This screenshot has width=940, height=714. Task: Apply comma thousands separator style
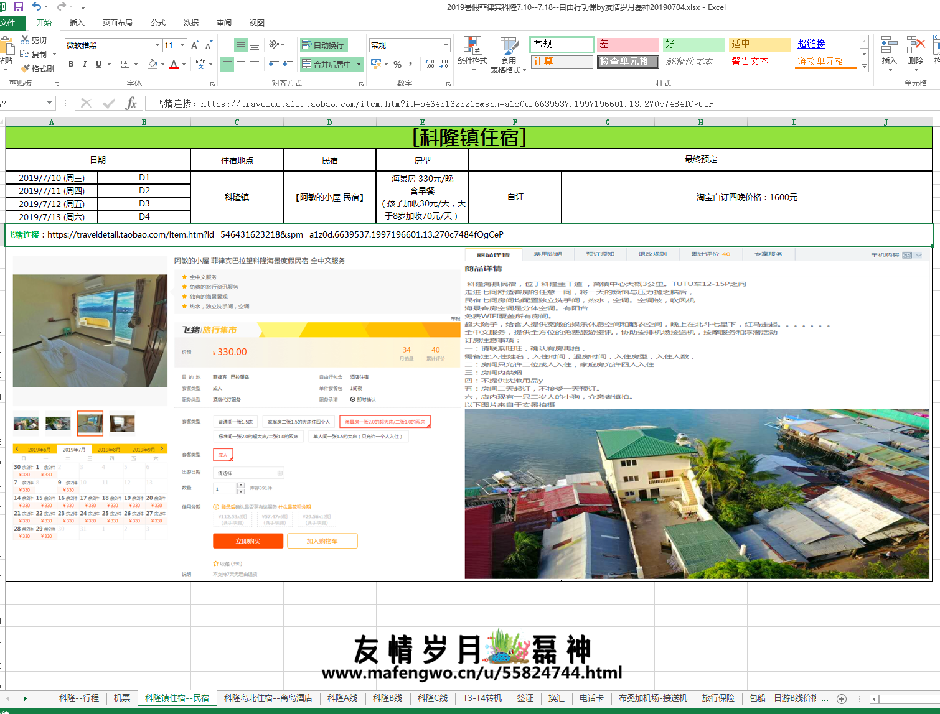click(411, 64)
